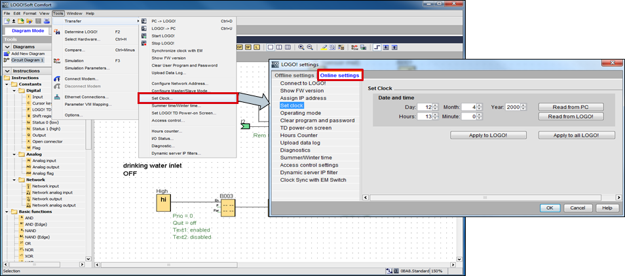Select Circuit Diagram 1 in Diagrams
This screenshot has width=625, height=276.
(27, 60)
